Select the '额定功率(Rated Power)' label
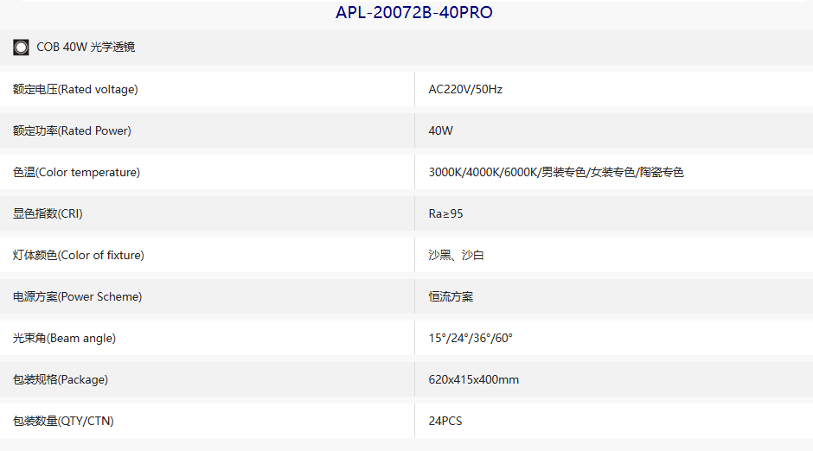 coord(72,131)
